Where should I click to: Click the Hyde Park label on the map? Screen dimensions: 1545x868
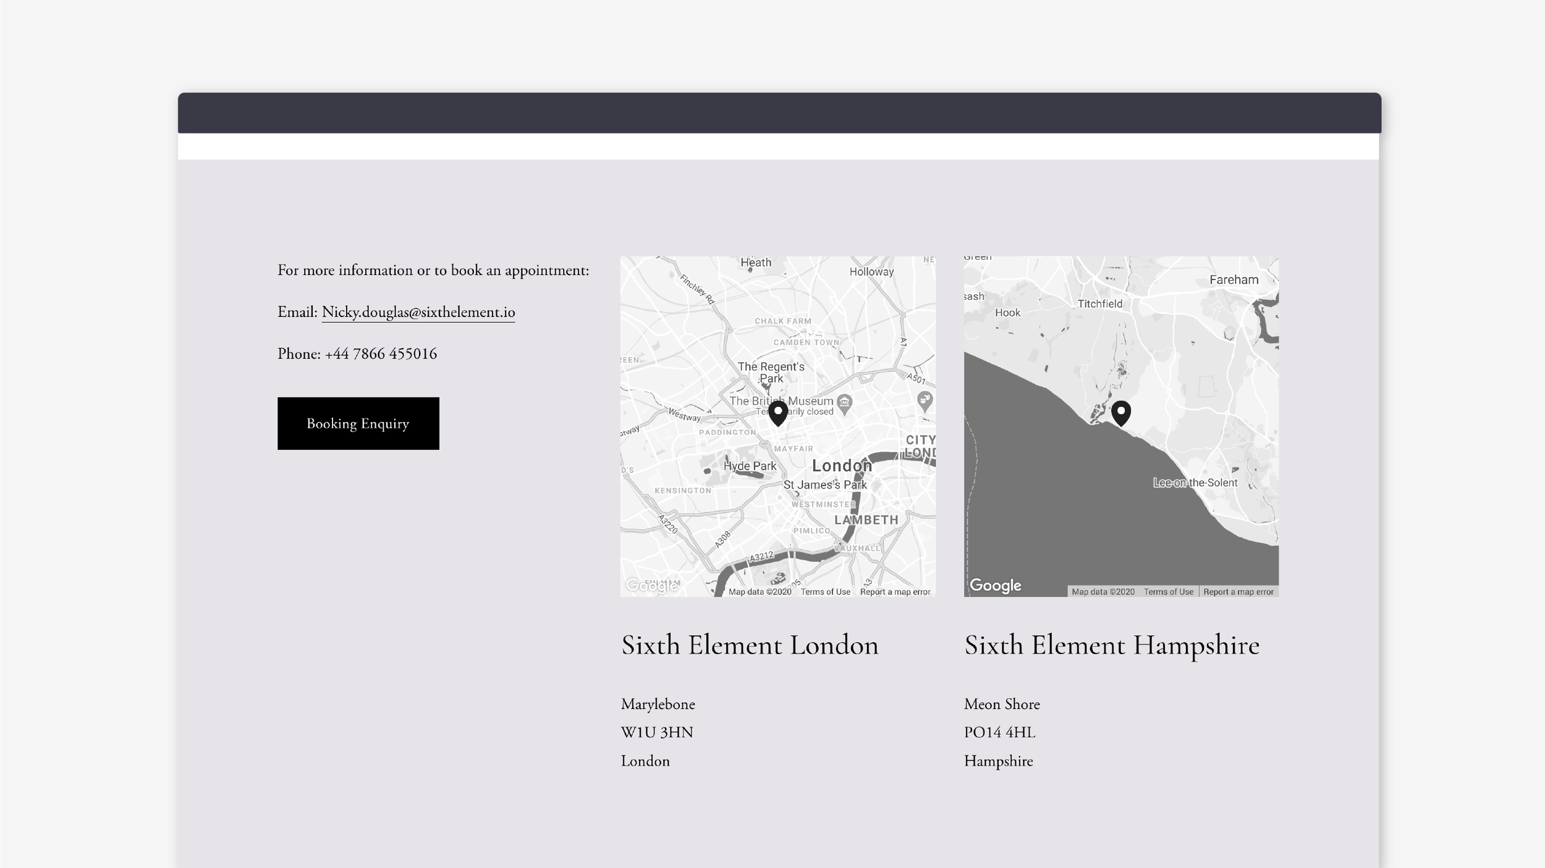(750, 466)
